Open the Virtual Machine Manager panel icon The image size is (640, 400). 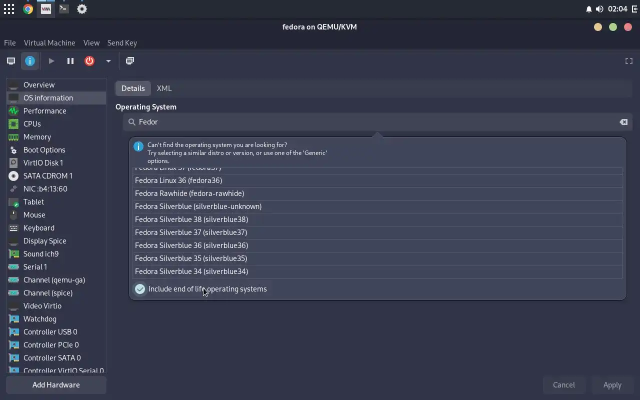[x=46, y=9]
